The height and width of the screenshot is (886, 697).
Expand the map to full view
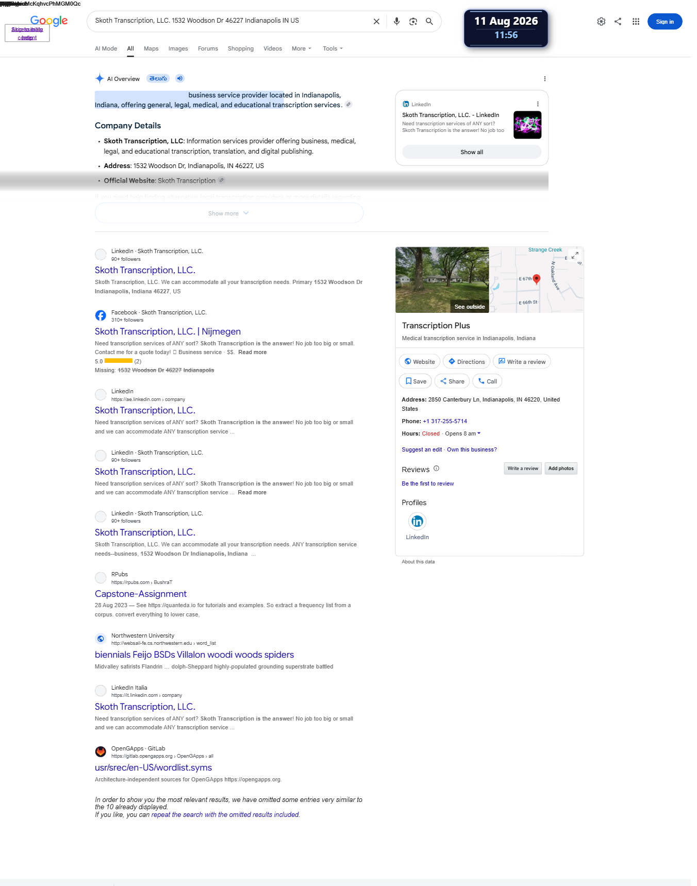tap(575, 255)
